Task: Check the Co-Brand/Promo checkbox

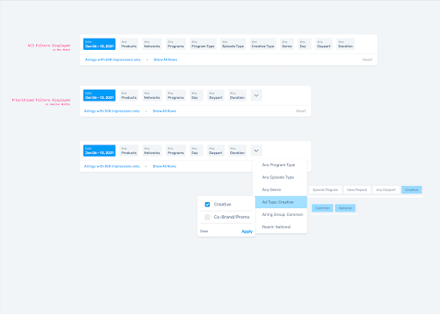Action: (207, 217)
